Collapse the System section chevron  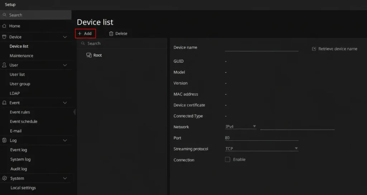(x=65, y=178)
